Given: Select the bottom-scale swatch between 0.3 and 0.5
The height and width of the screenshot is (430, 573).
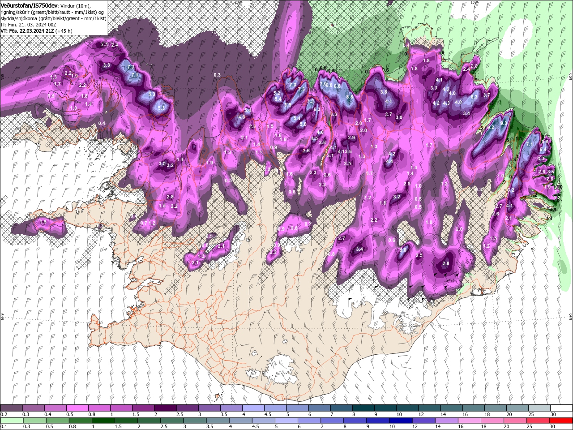Looking at the screenshot, I should (35, 421).
